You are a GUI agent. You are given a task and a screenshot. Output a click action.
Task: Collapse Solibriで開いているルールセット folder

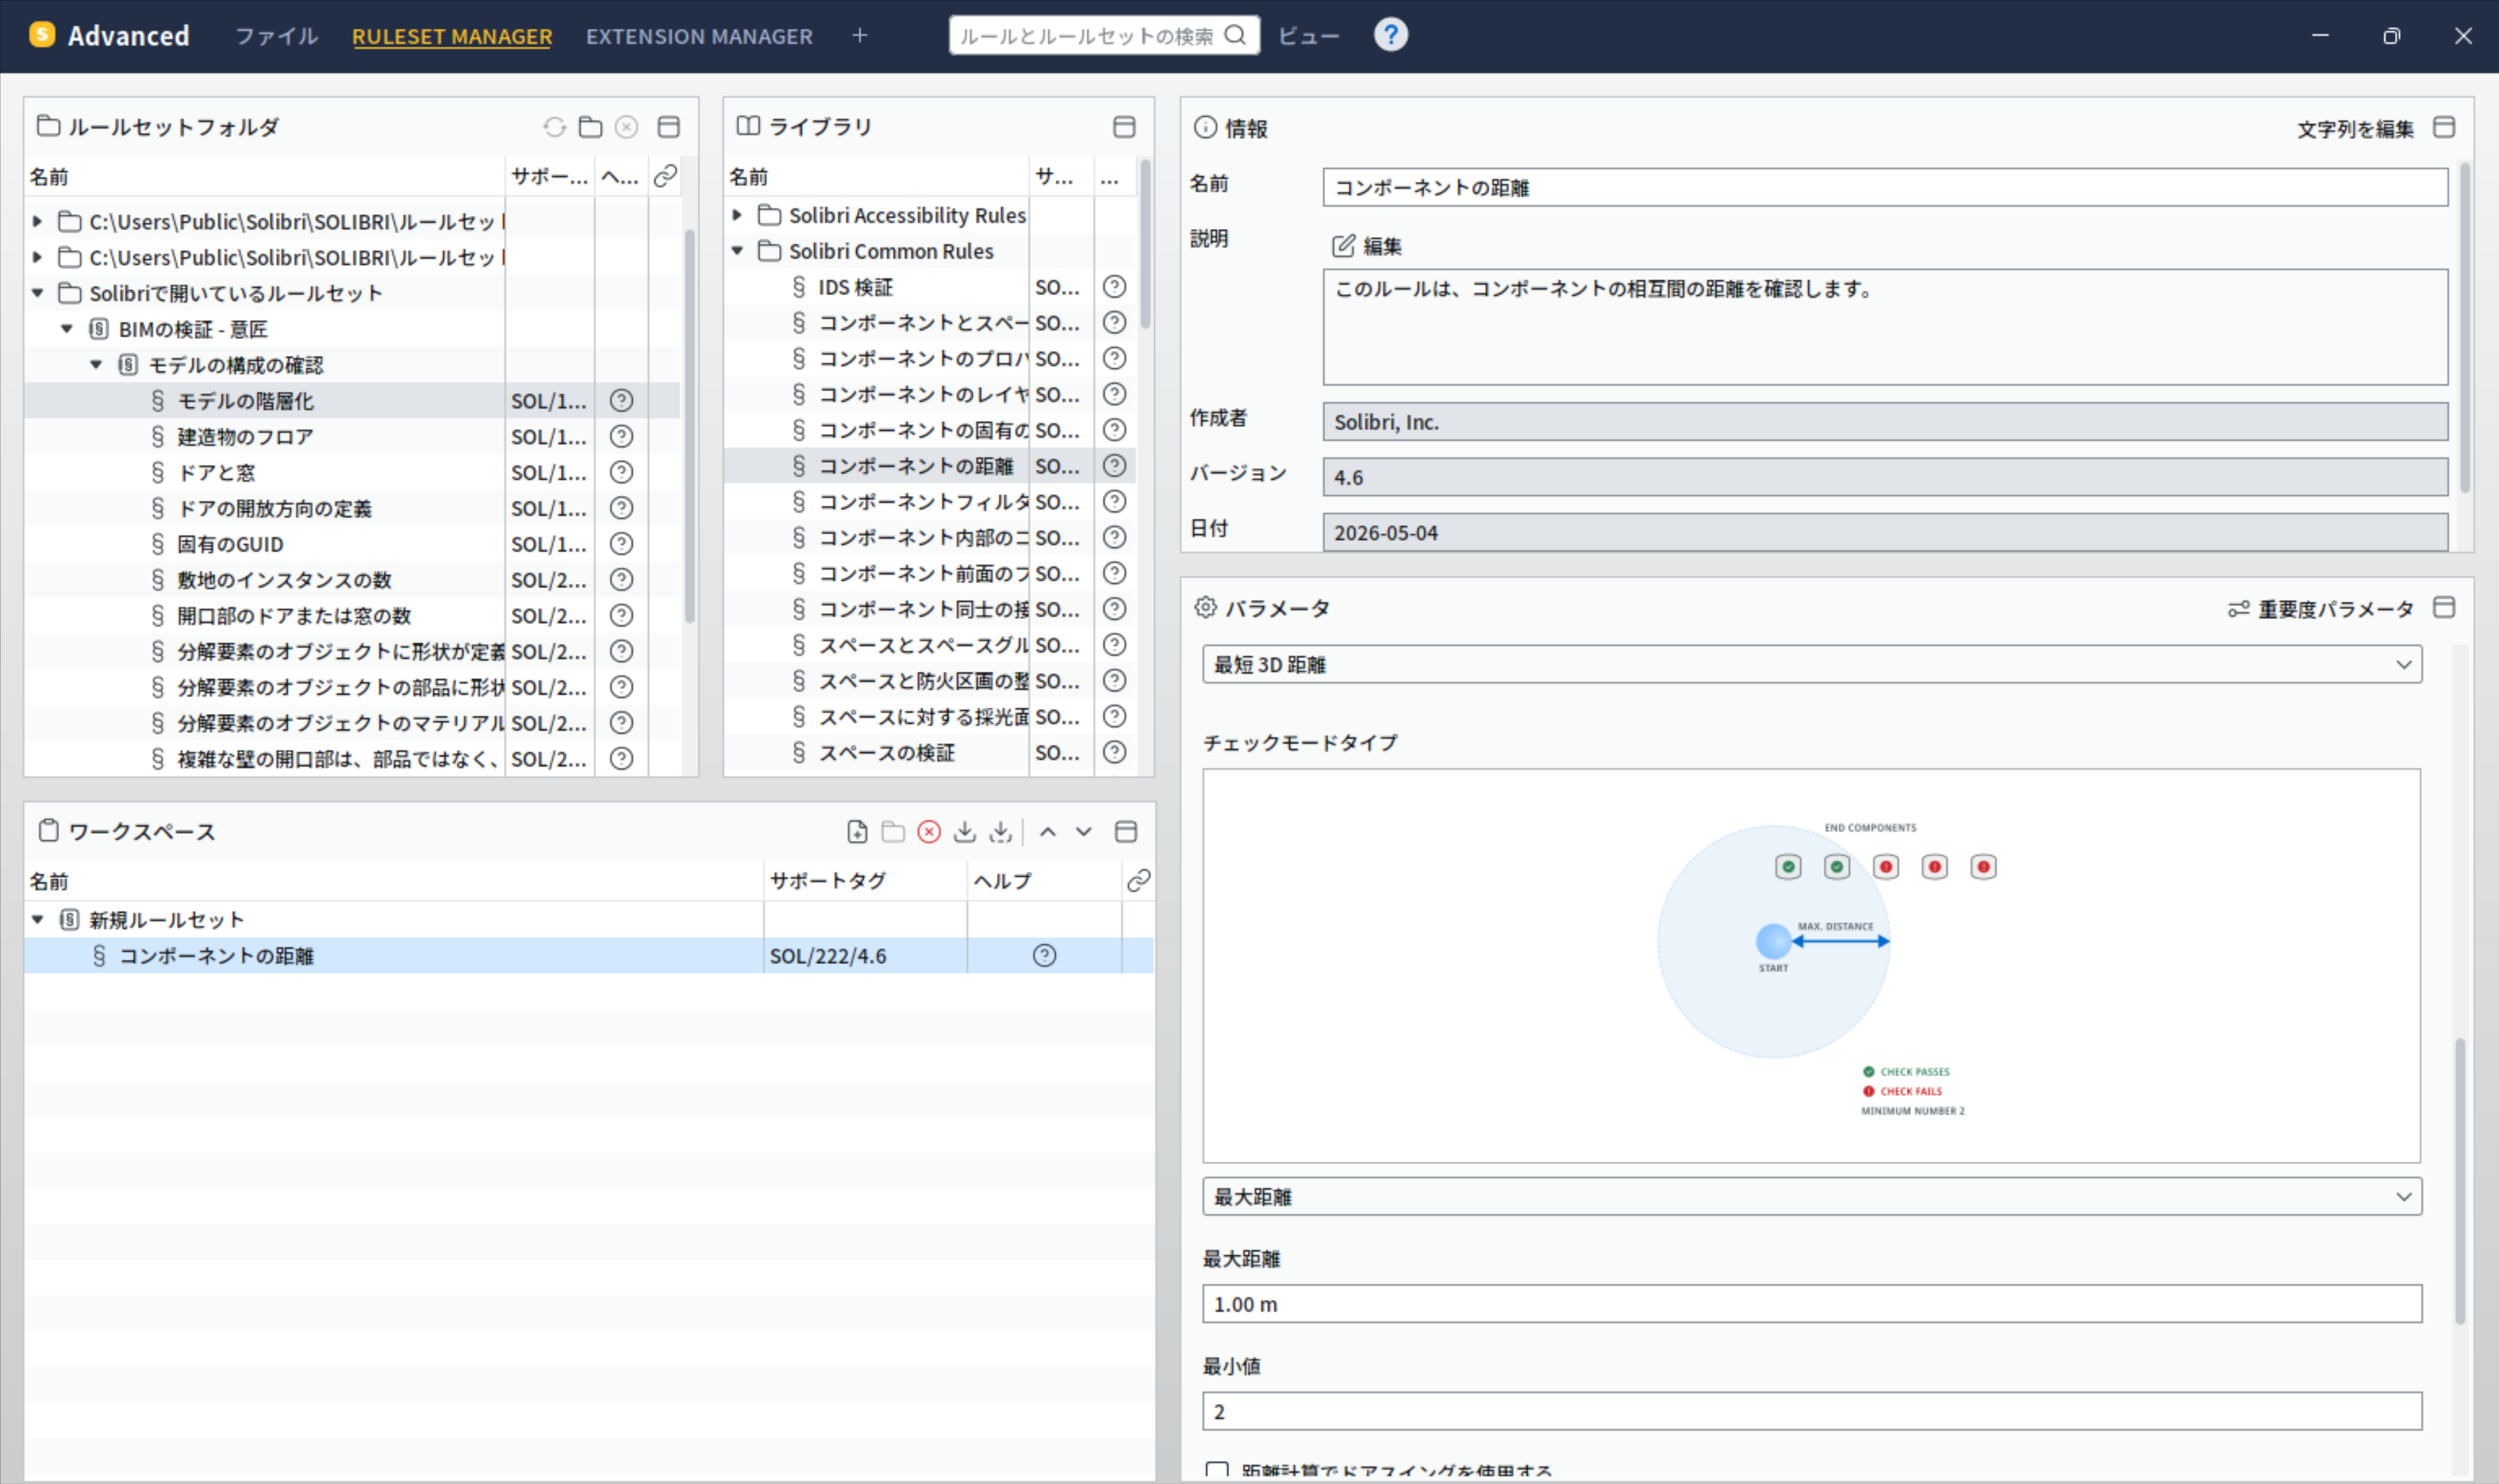pos(38,293)
